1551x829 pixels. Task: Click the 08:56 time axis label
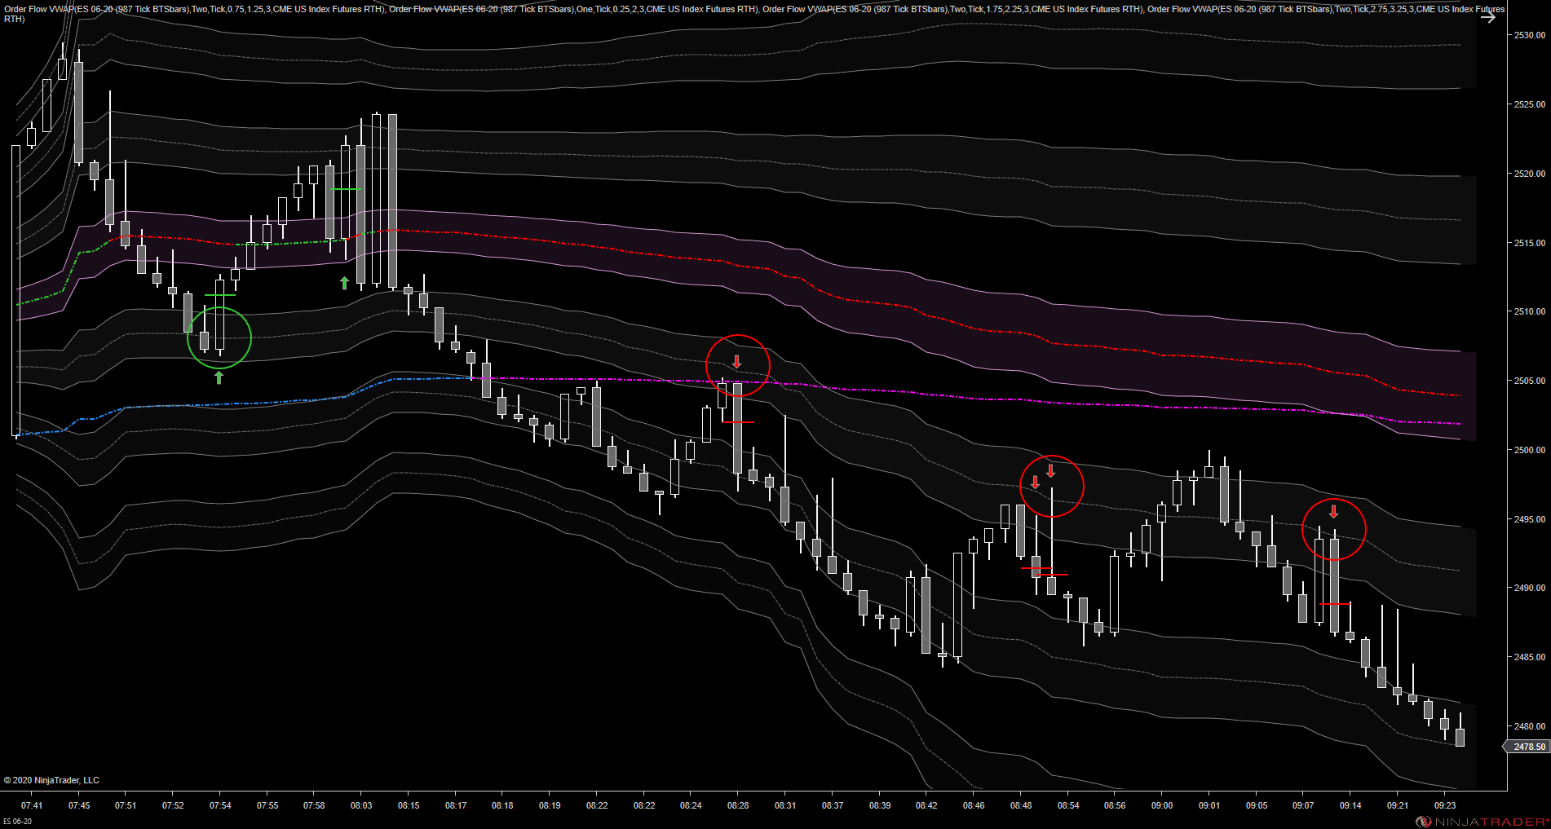[x=1115, y=805]
